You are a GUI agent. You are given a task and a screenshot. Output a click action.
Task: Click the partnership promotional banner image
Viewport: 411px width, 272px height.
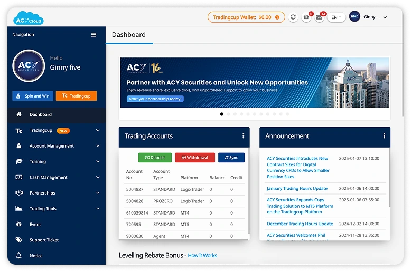click(255, 82)
